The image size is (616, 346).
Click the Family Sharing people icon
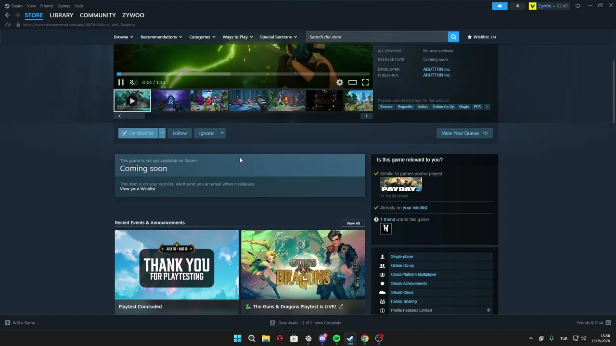point(383,301)
